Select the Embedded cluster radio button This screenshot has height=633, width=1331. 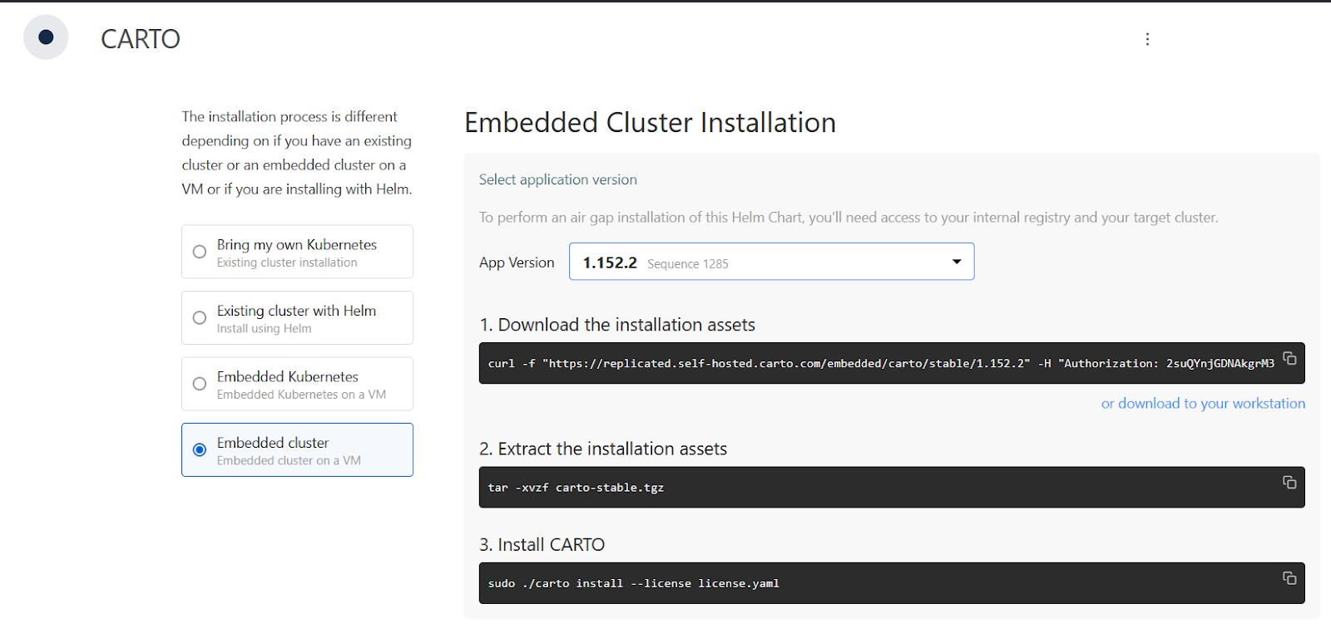point(200,449)
